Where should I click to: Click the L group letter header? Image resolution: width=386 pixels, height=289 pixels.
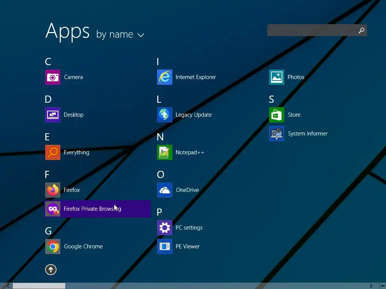click(x=159, y=99)
